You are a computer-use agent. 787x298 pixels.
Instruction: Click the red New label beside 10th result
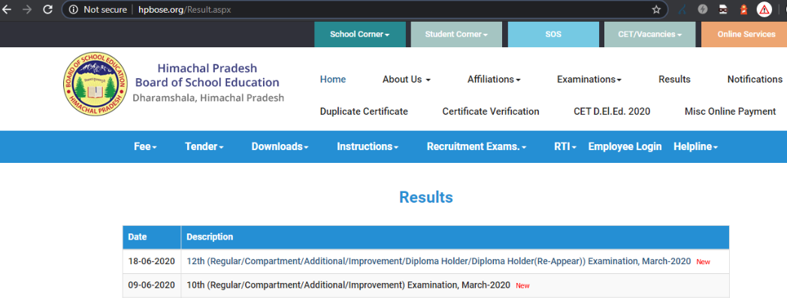tap(522, 286)
